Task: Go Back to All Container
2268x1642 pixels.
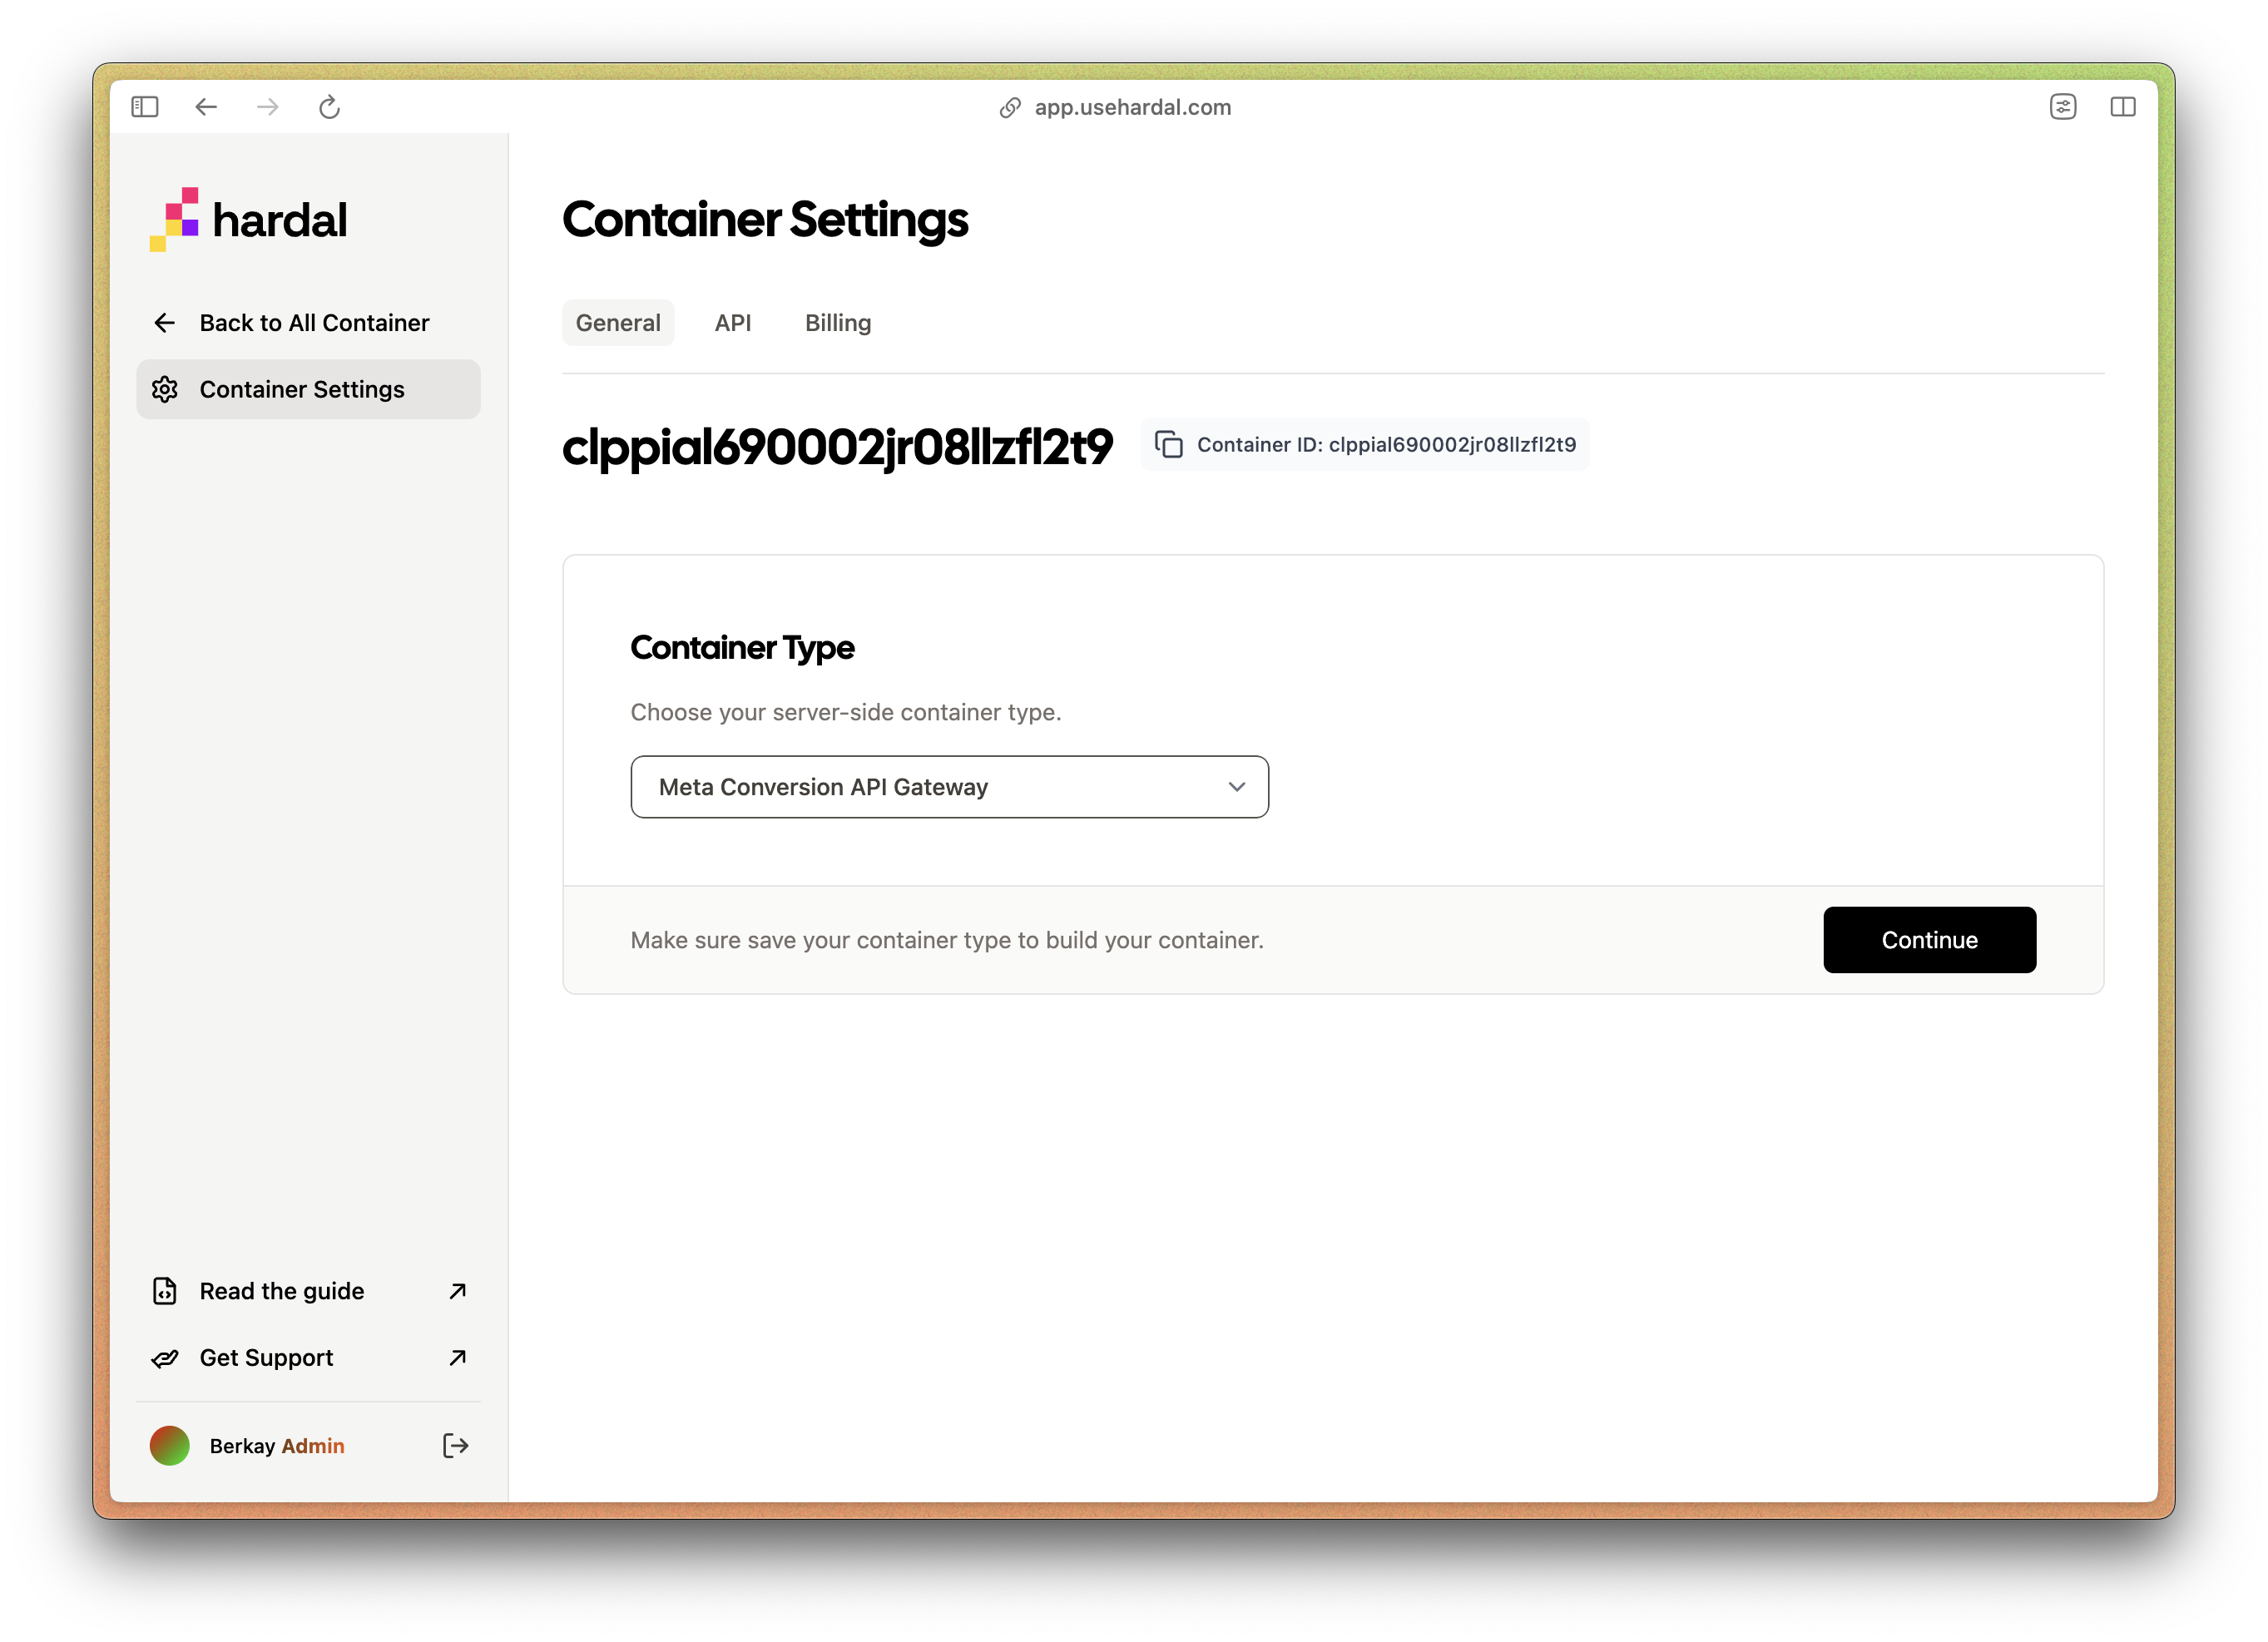Action: [x=308, y=323]
